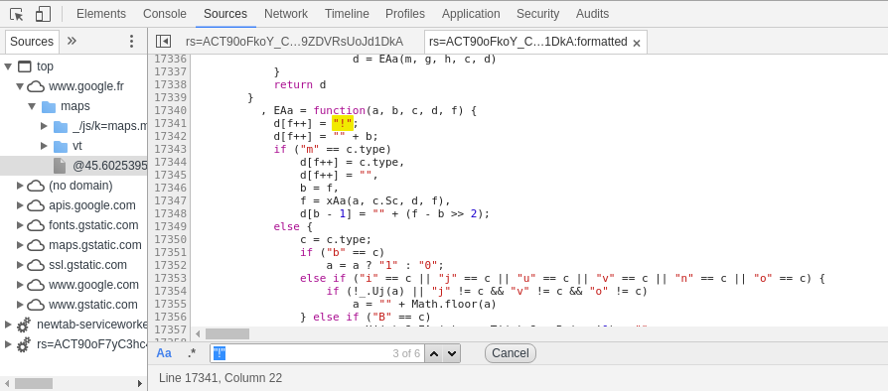The height and width of the screenshot is (391, 888).
Task: Click line number 17341 in gutter
Action: pos(170,123)
